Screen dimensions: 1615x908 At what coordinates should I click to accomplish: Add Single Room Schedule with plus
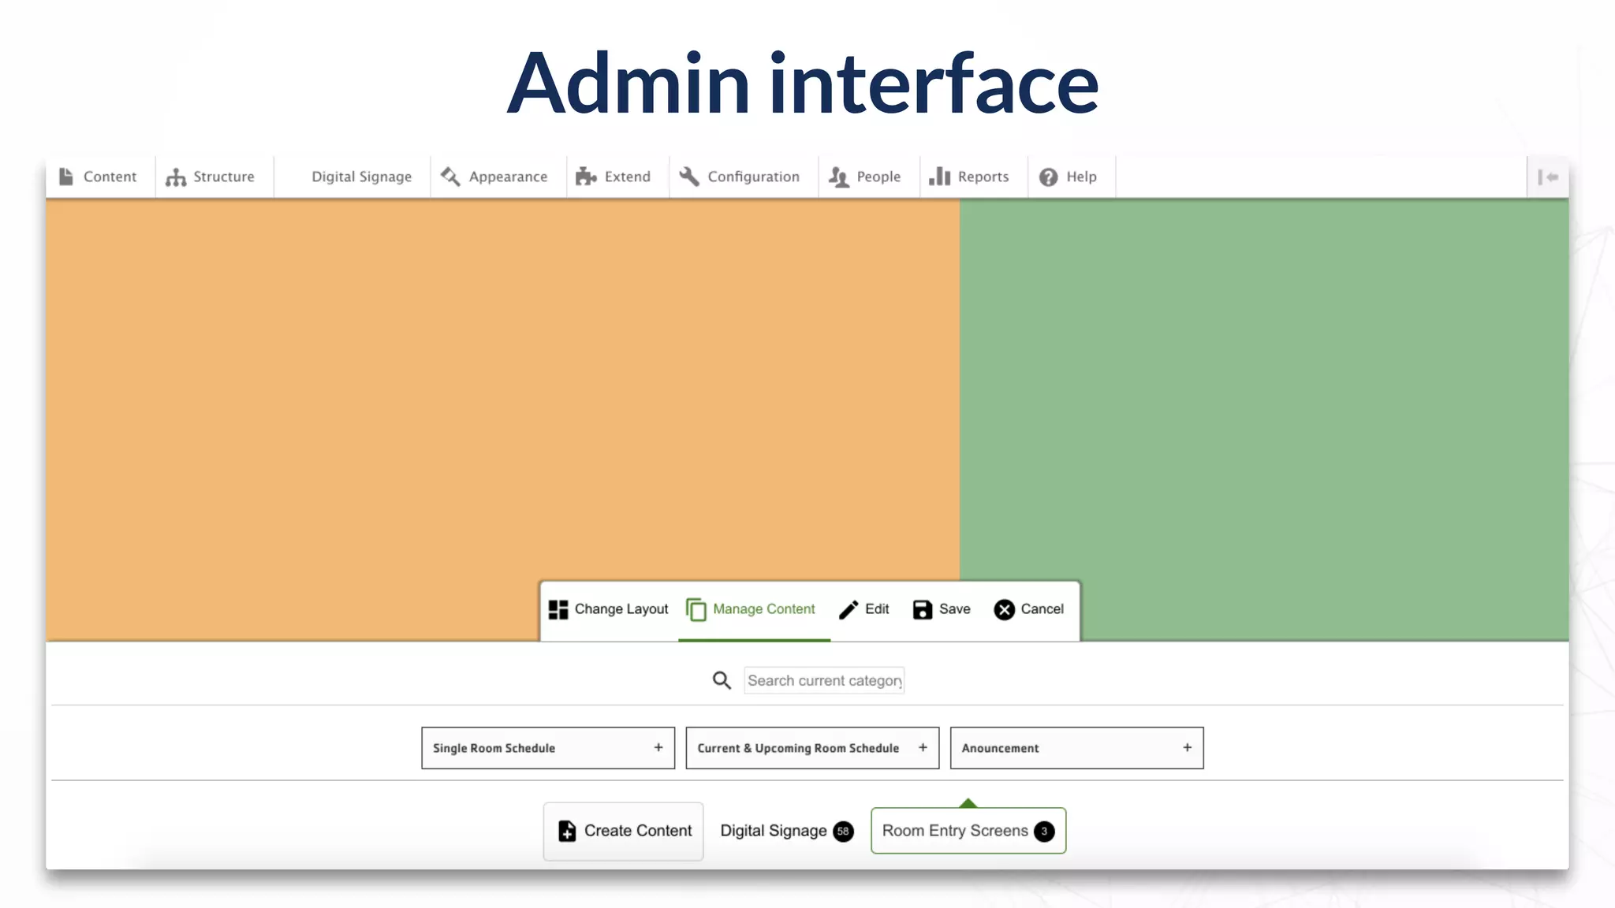coord(658,747)
